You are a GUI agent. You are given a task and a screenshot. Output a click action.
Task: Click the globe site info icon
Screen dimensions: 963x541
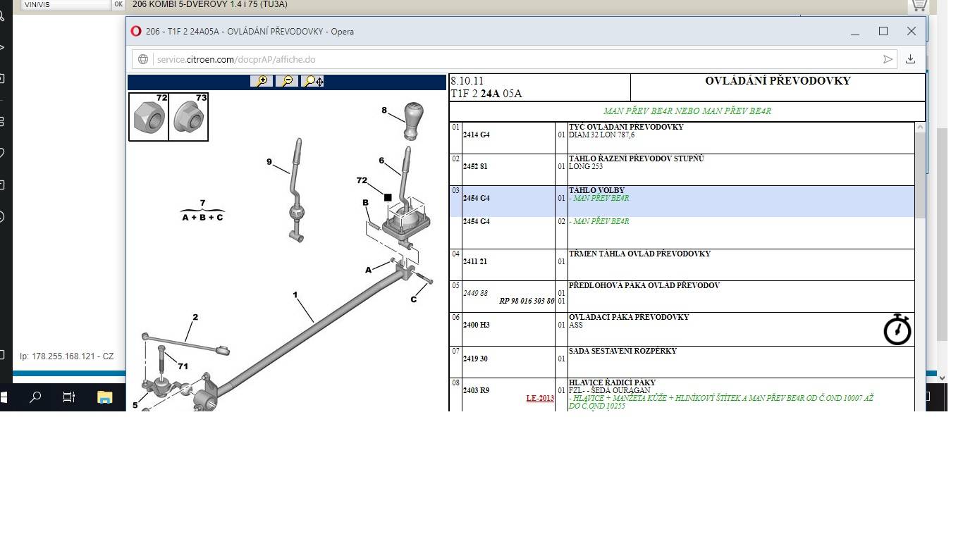143,59
